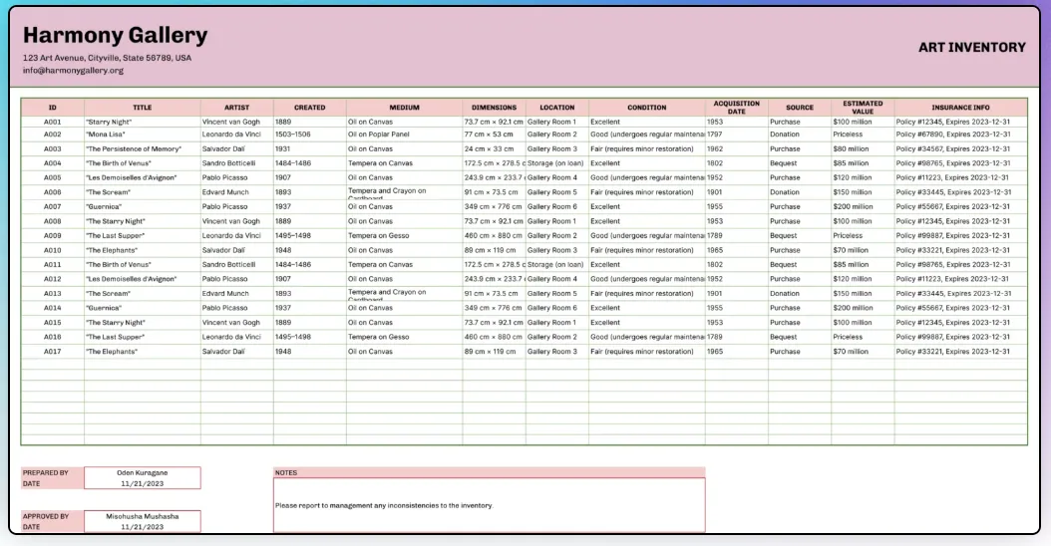Select the info@harmonygallery.org email address
Screen dimensions: 1051x546
[x=73, y=71]
